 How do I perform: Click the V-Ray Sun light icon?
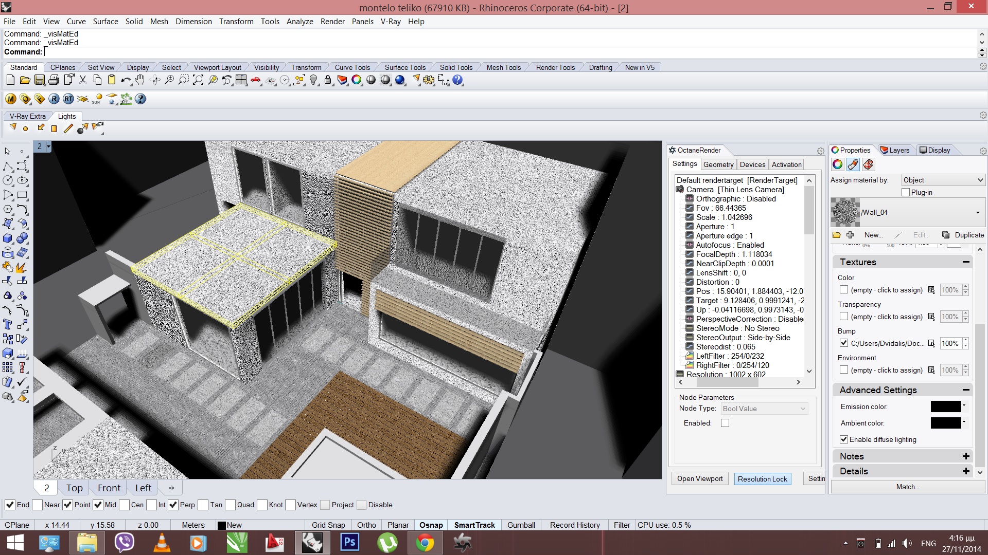tap(97, 99)
